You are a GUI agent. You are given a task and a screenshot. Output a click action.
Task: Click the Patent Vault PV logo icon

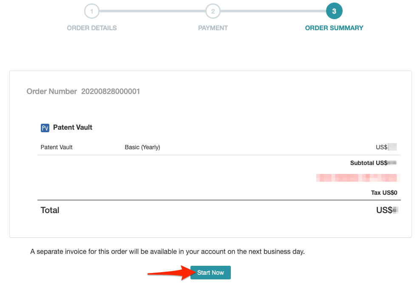45,128
